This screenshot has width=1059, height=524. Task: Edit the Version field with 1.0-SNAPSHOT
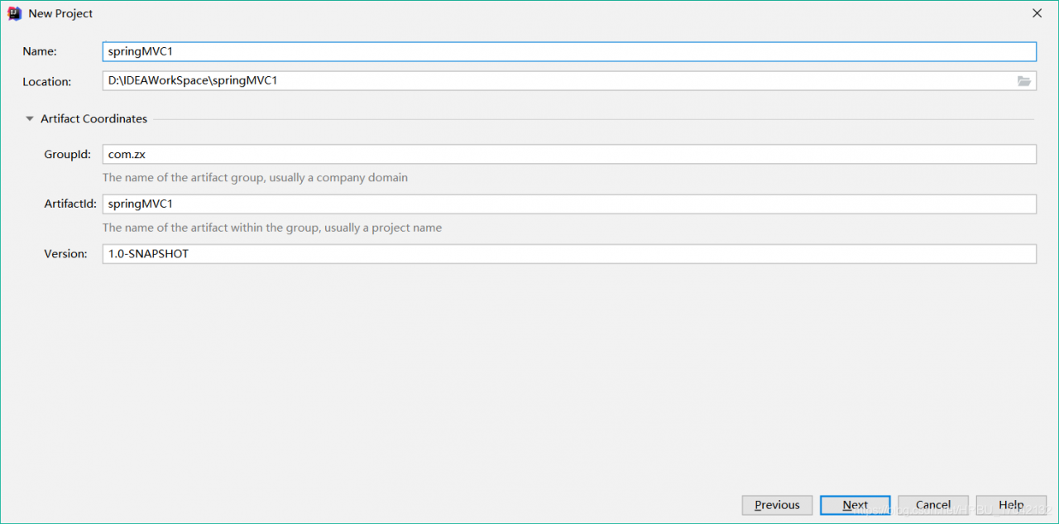[569, 254]
